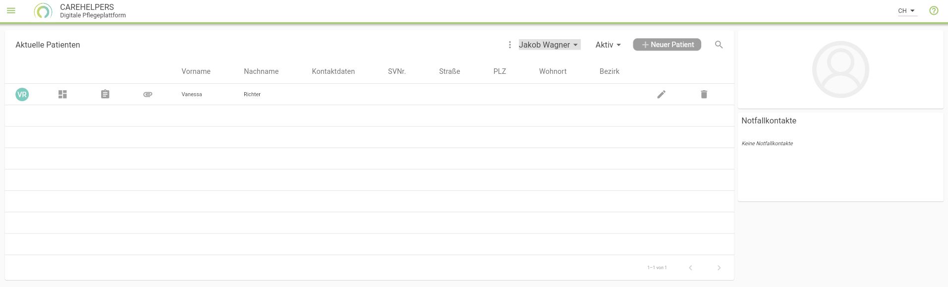
Task: Click the VR avatar badge
Action: 22,94
